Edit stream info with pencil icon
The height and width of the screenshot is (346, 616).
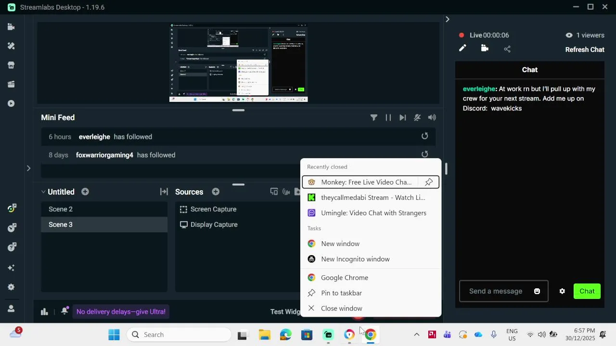(x=462, y=48)
